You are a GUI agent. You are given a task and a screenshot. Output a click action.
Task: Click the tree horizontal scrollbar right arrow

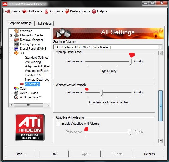coord(48,105)
